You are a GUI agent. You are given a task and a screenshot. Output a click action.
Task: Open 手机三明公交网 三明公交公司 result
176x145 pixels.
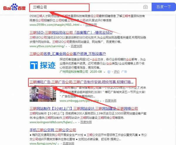pos(53,130)
